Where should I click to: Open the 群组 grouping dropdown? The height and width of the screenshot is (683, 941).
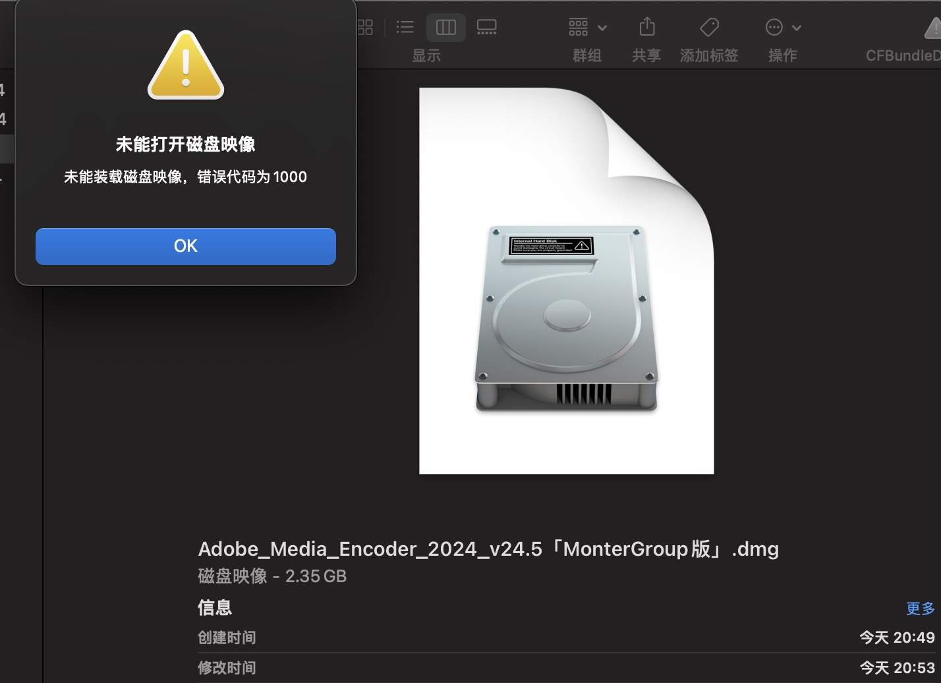click(x=578, y=27)
